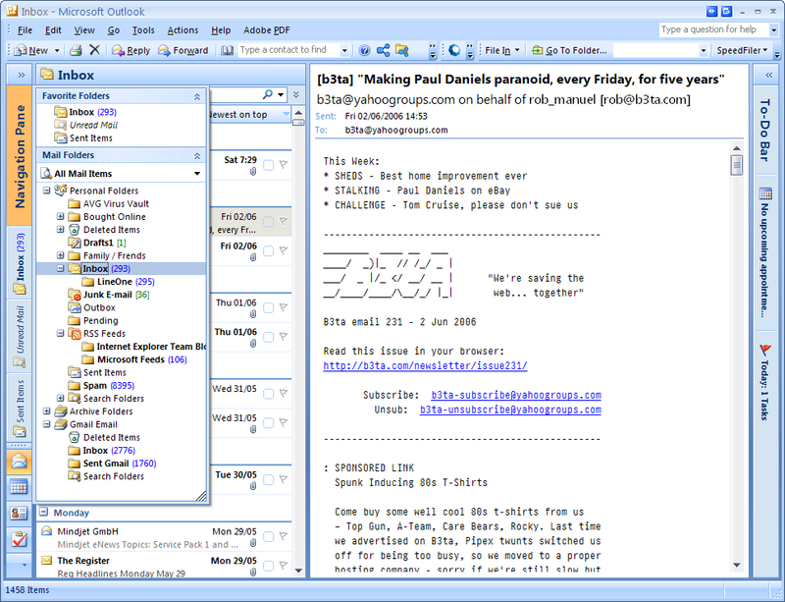Open the Edit menu

coord(53,30)
